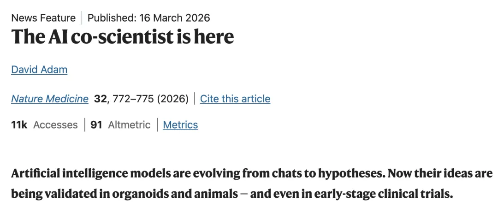Click the word 'Accesses'

[x=55, y=125]
